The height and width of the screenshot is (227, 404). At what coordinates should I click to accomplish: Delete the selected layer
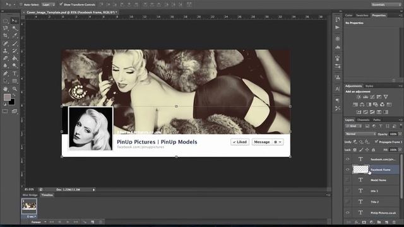point(394,223)
